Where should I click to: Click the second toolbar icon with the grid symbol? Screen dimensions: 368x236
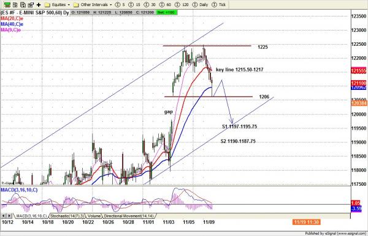pyautogui.click(x=15, y=5)
